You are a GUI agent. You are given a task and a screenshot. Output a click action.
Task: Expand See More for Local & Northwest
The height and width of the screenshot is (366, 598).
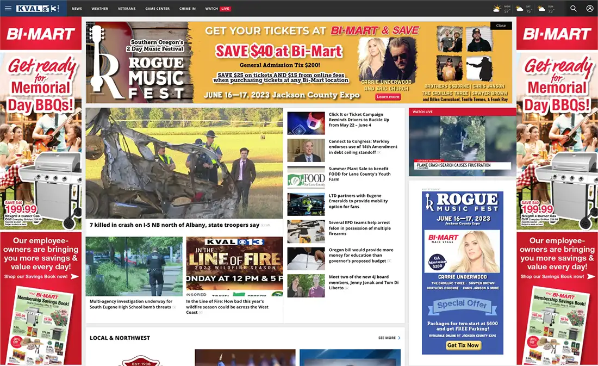point(389,338)
